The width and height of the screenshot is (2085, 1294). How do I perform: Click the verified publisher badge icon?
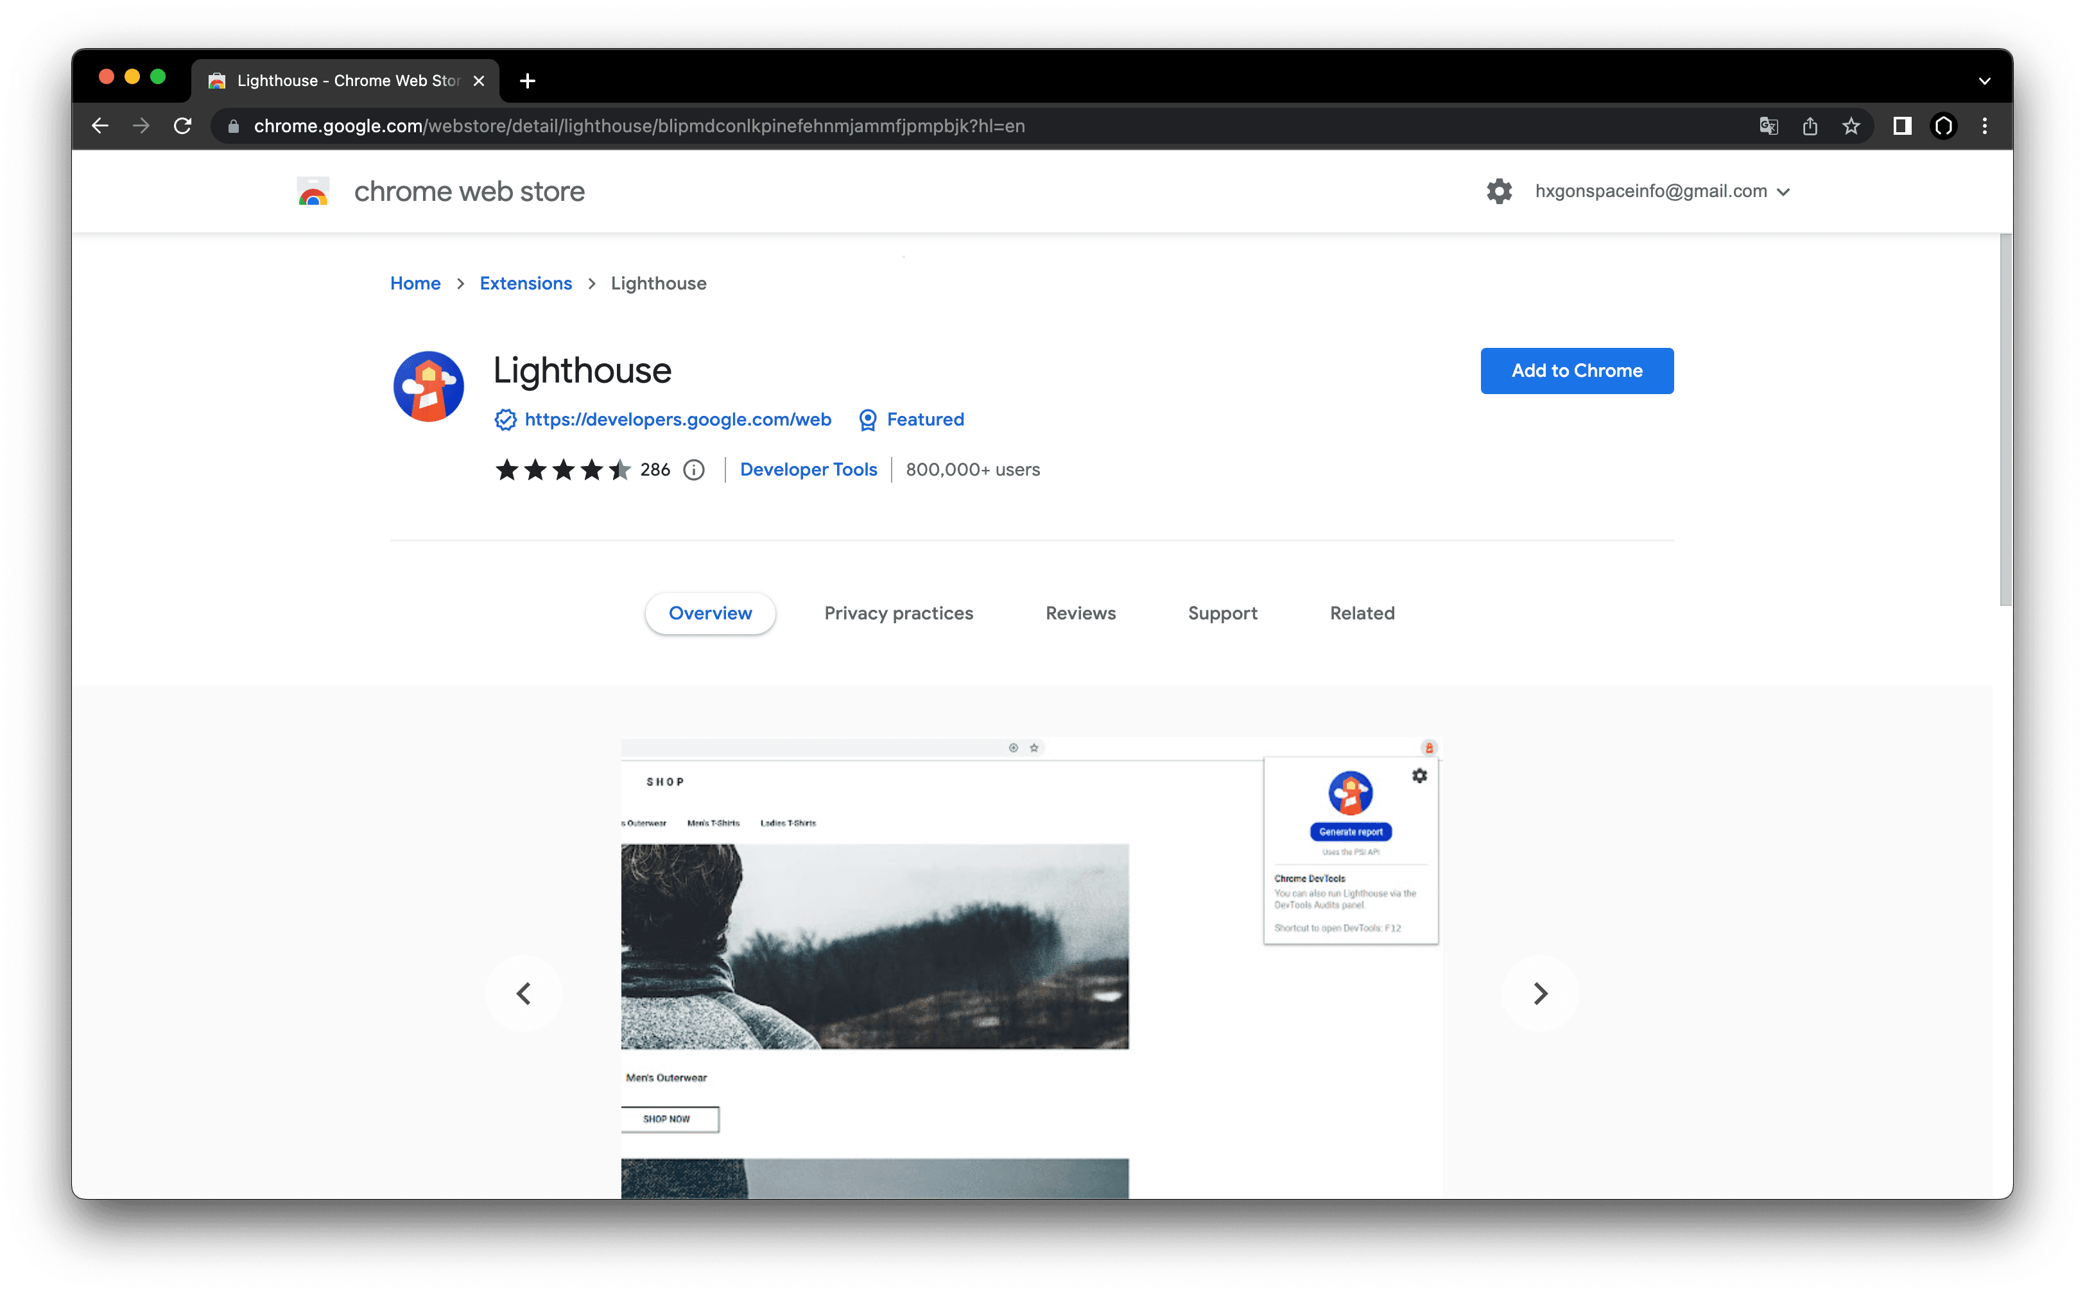coord(505,419)
